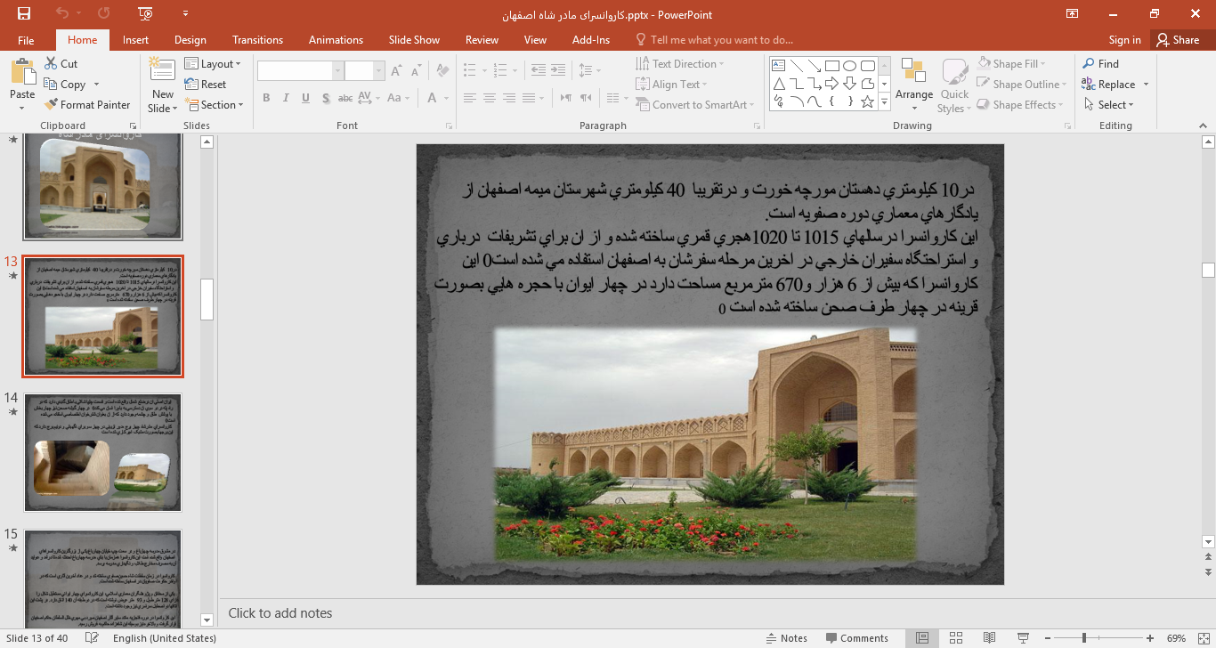Open the font size dropdown arrow

pyautogui.click(x=379, y=71)
